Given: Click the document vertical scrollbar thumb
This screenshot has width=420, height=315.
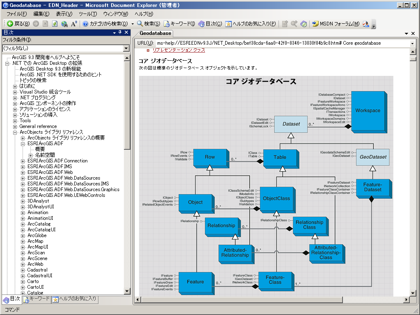Looking at the screenshot, I should (413, 59).
